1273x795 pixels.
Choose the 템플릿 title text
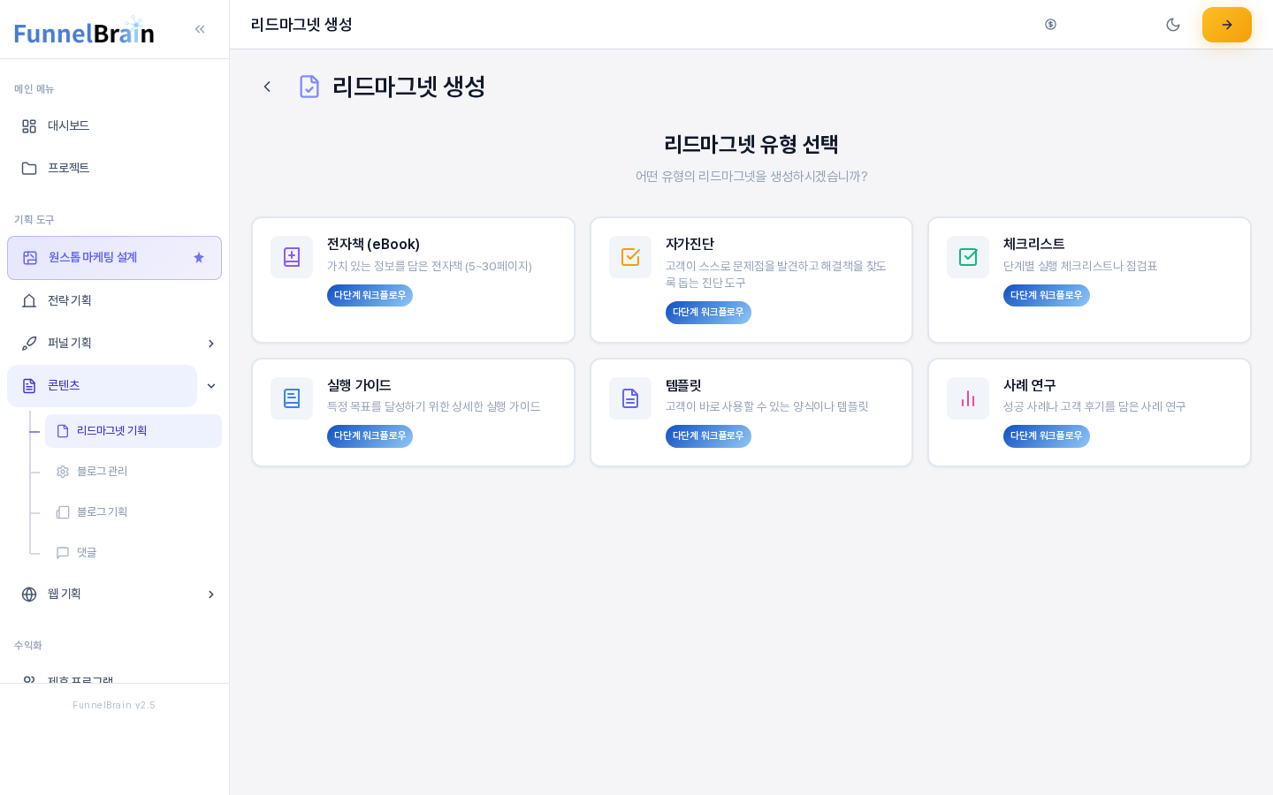point(683,386)
